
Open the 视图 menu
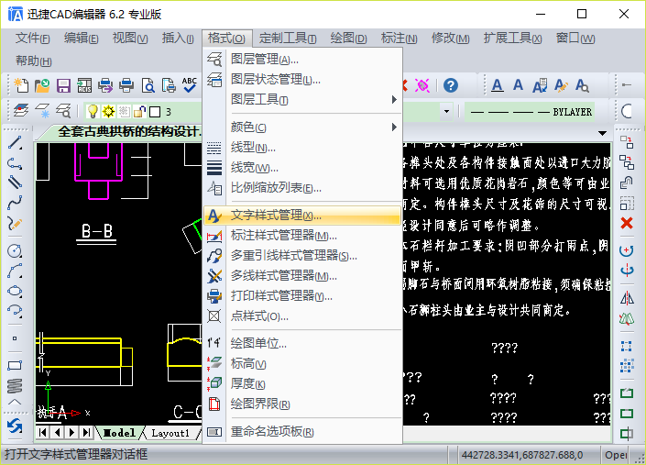[130, 39]
